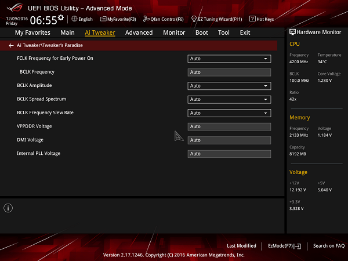Click the 2133 MHz memory frequency value
The image size is (348, 261).
point(299,135)
